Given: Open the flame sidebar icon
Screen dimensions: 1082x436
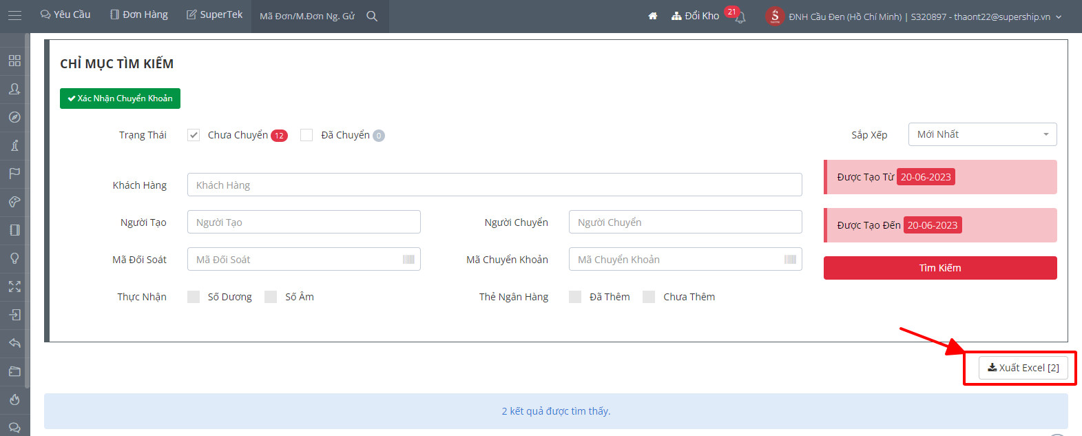Looking at the screenshot, I should [x=14, y=399].
